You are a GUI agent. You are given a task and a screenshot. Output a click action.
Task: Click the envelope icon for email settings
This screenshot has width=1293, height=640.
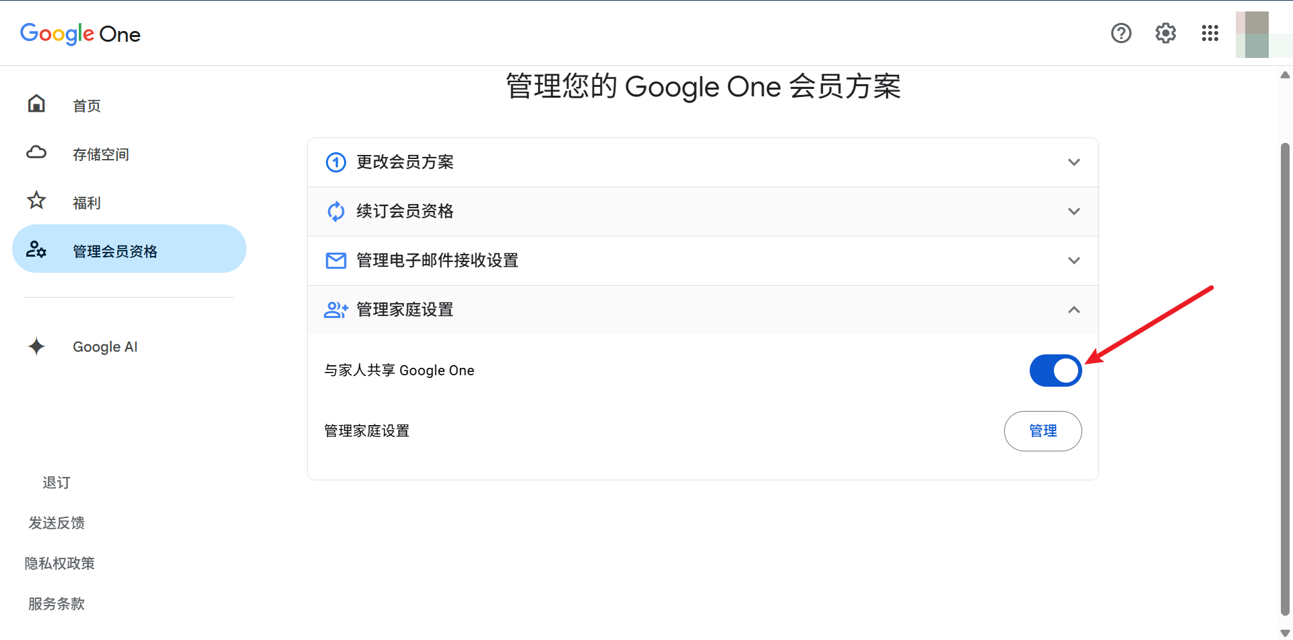336,261
